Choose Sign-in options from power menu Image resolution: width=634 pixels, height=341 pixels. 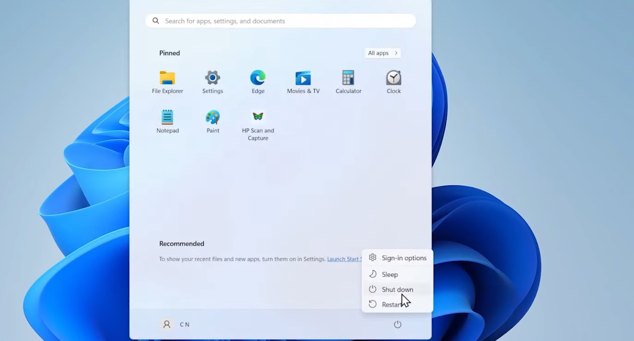coord(397,258)
